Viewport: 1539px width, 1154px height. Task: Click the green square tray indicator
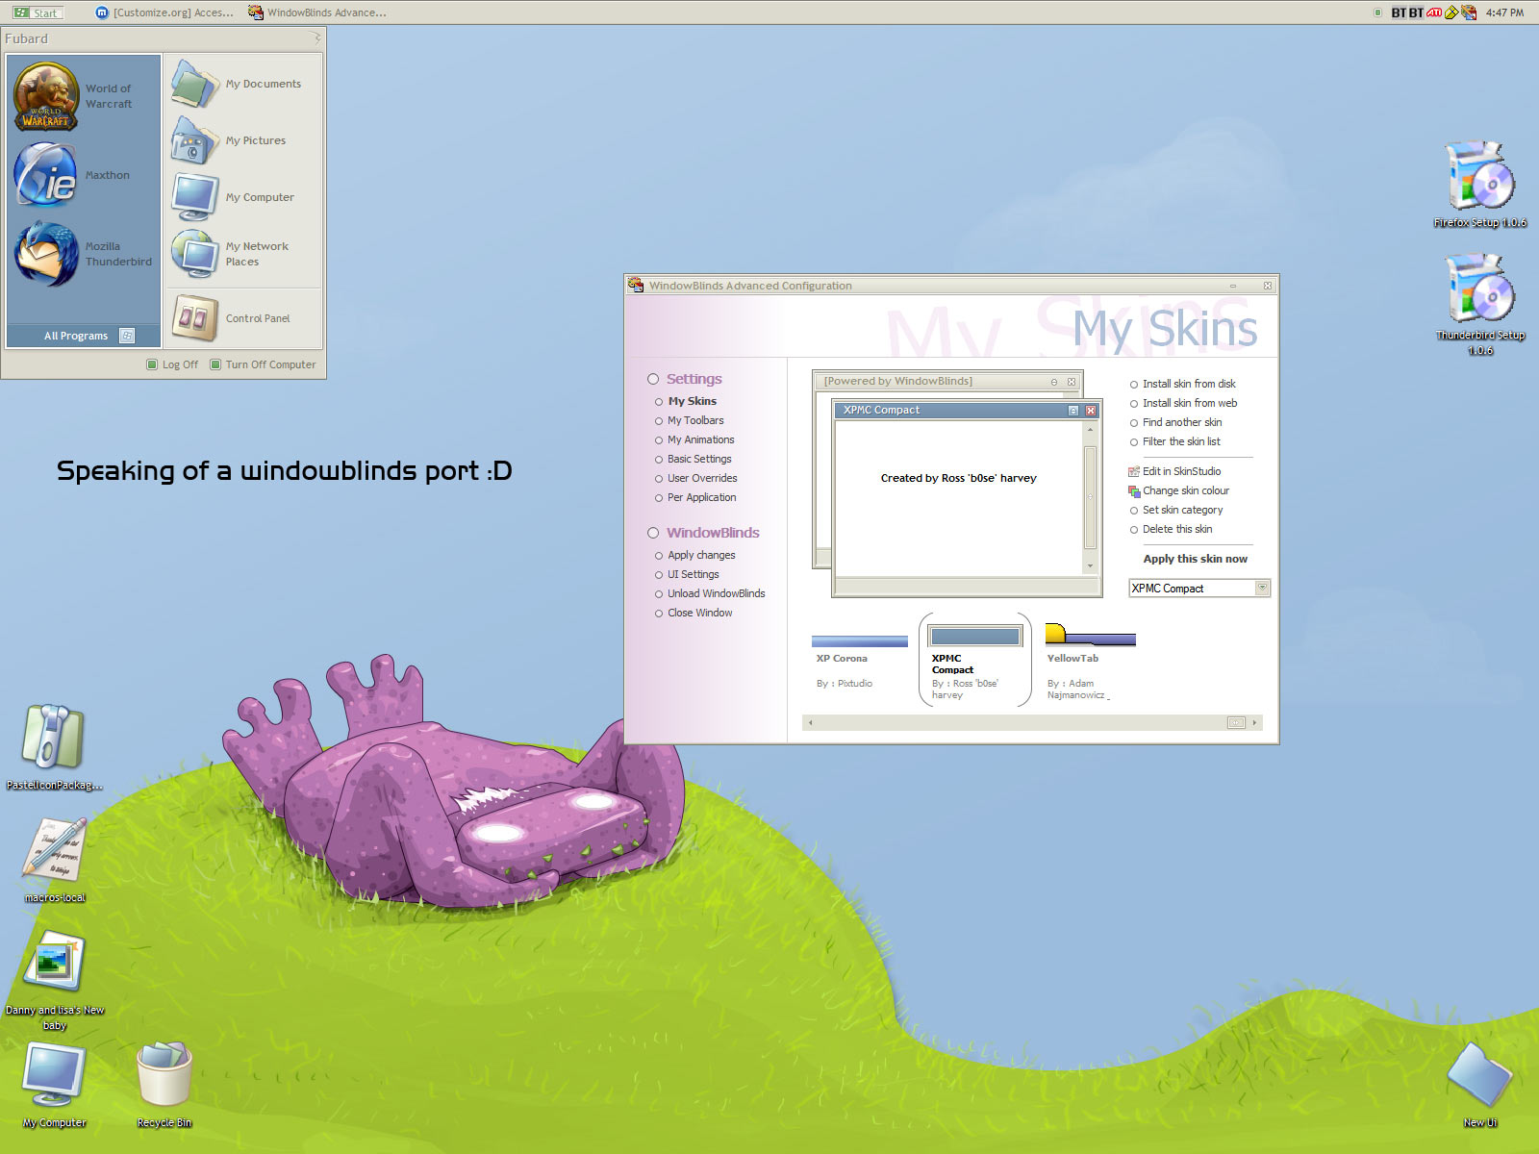(1377, 13)
